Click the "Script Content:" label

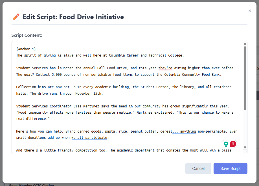27,35
